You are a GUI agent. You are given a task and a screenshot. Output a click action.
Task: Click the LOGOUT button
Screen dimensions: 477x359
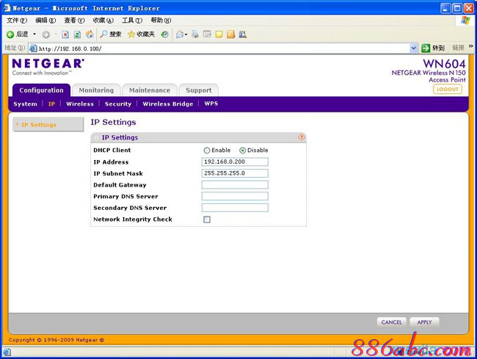(448, 89)
